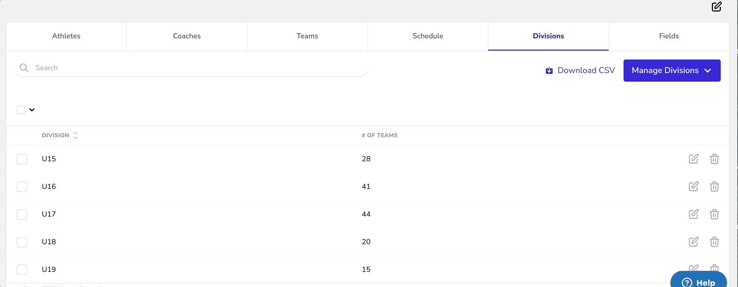Click the edit icon for division U16
738x287 pixels.
coord(694,186)
